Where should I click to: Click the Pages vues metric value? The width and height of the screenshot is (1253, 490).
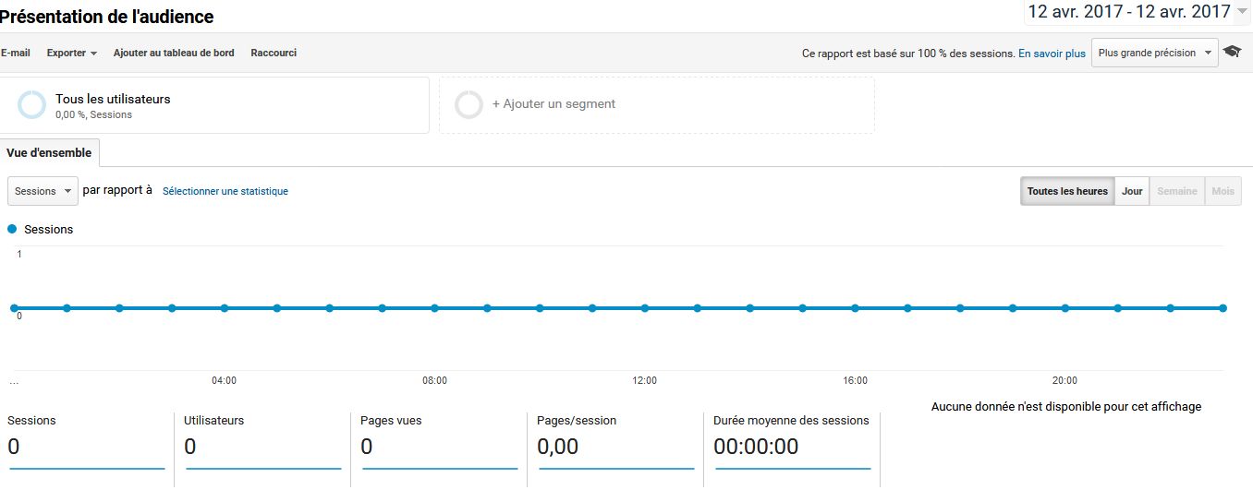point(367,447)
